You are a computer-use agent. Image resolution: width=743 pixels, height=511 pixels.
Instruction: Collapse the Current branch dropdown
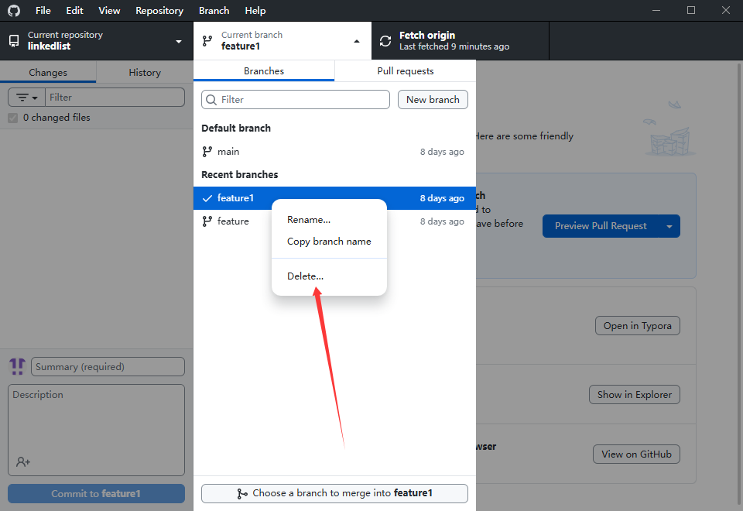tap(357, 41)
